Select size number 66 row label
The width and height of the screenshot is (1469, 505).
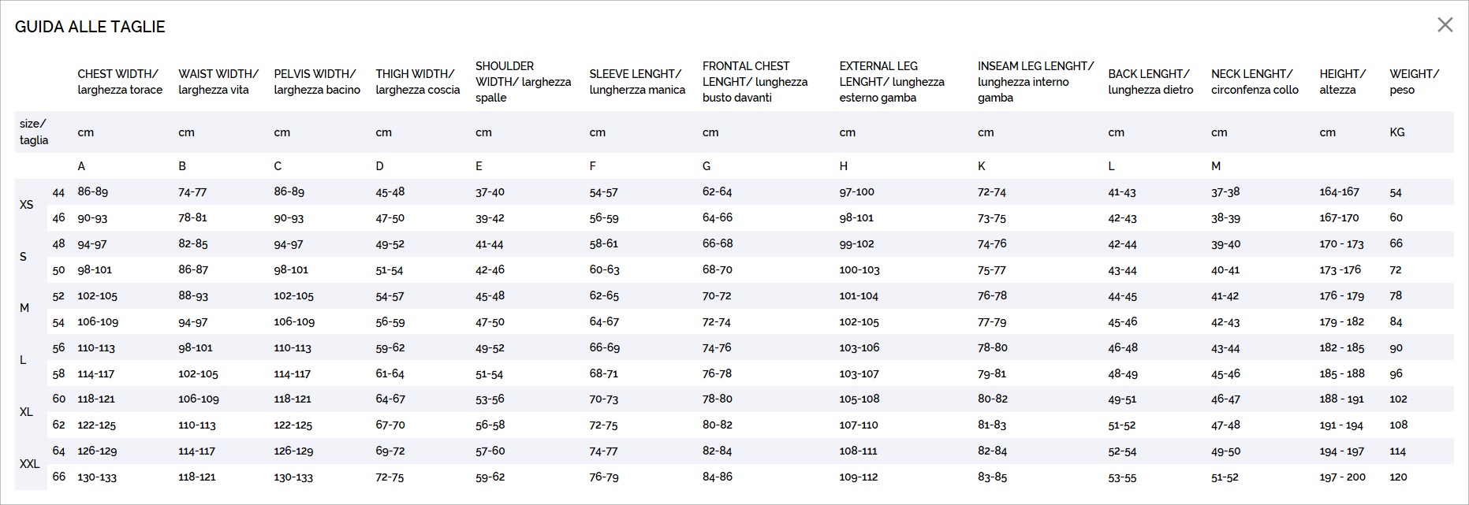[x=58, y=477]
